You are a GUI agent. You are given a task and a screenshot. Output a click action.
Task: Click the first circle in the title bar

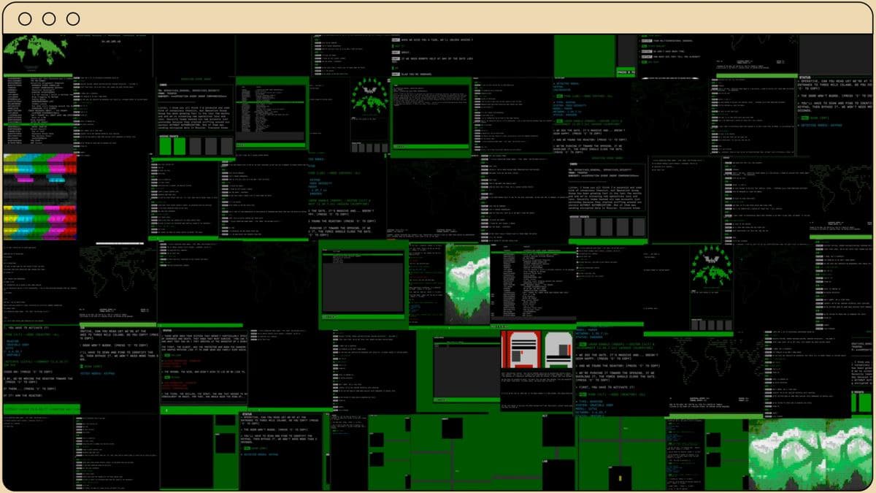coord(25,19)
